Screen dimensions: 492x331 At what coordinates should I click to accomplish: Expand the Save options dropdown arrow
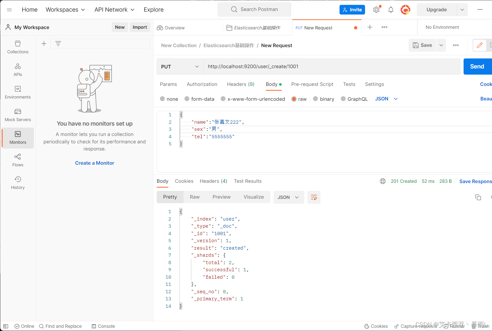(441, 45)
